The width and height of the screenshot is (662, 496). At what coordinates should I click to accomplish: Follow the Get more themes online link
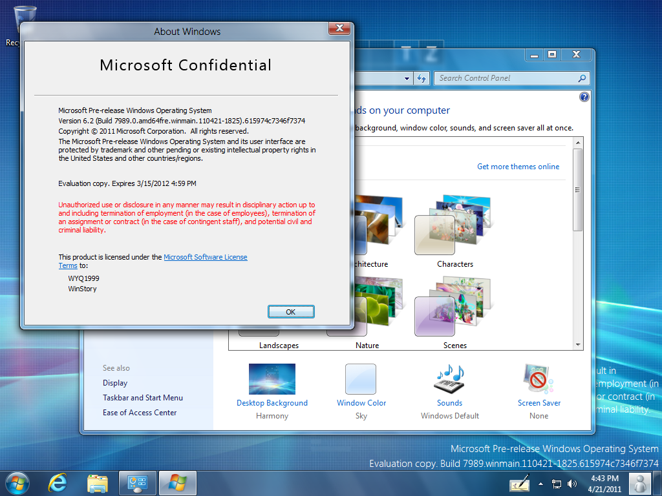[x=518, y=167]
